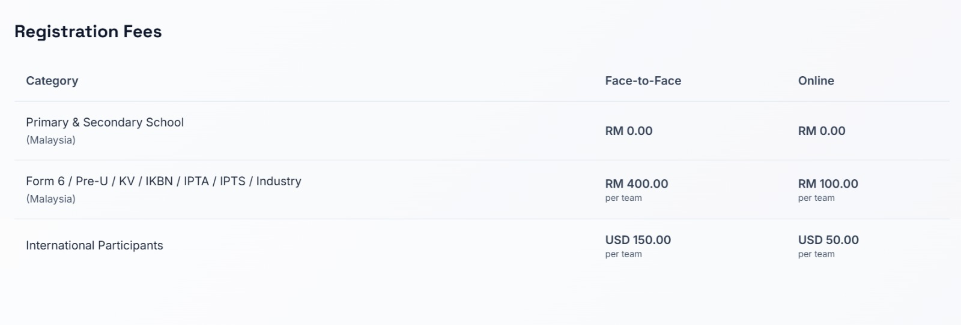Click the Category column header

point(52,80)
